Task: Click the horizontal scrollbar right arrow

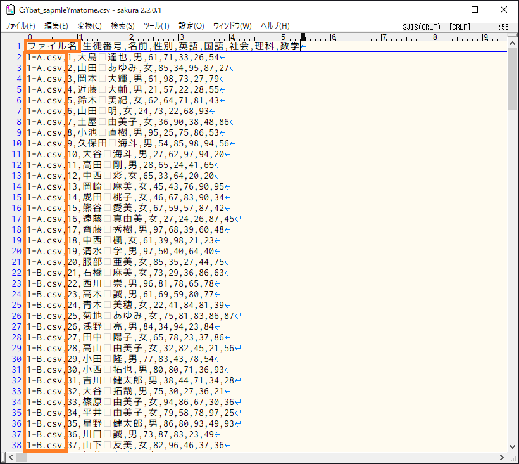Action: (x=501, y=457)
